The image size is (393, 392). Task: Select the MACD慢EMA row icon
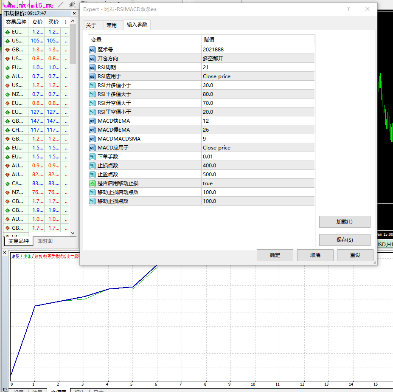pos(92,130)
